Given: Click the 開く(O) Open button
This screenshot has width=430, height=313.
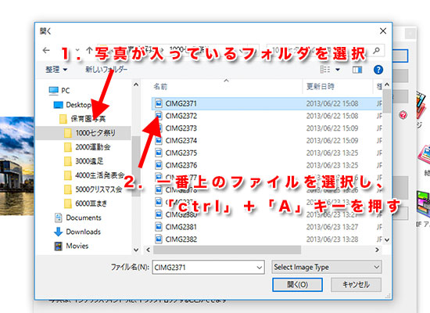Looking at the screenshot, I should tap(297, 285).
